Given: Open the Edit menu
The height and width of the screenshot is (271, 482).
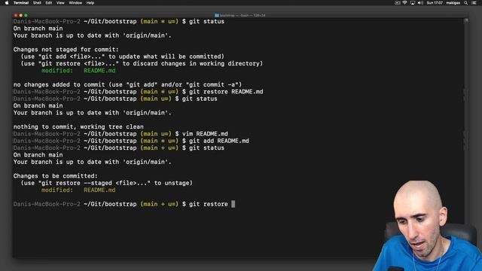Looking at the screenshot, I should 48,3.
